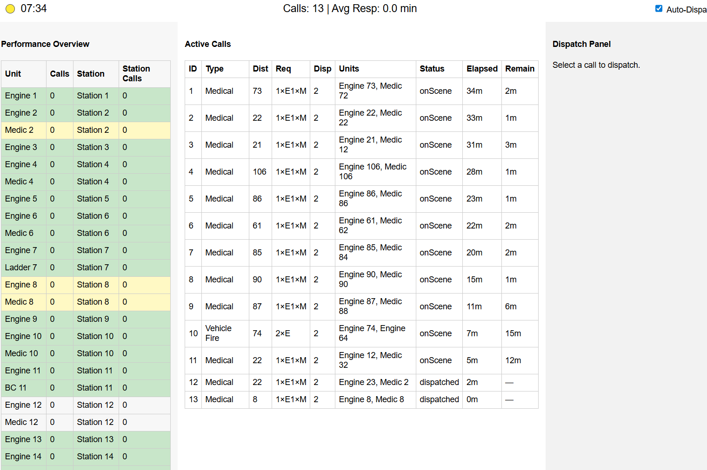The image size is (707, 470).
Task: Click the yellow status indicator circle
Action: 10,9
